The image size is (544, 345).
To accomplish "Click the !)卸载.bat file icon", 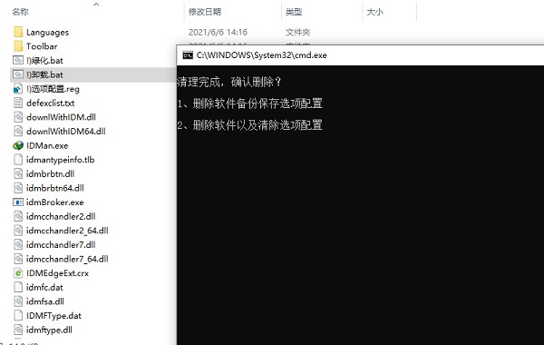I will coord(18,74).
